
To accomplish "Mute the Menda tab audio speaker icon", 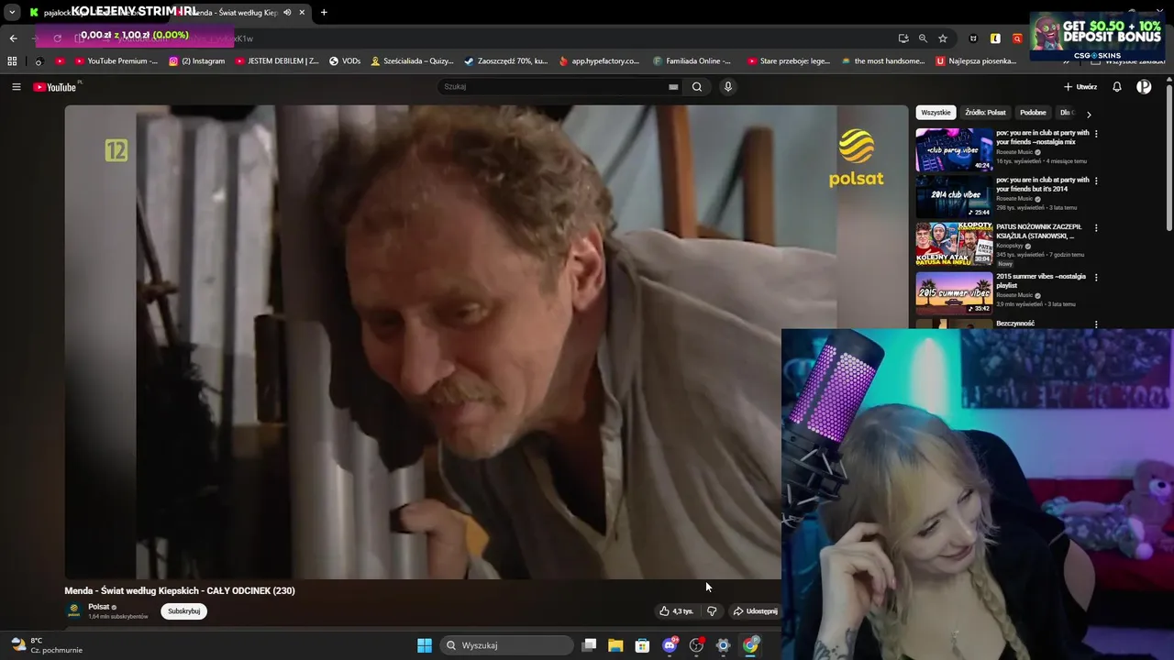I will (287, 13).
